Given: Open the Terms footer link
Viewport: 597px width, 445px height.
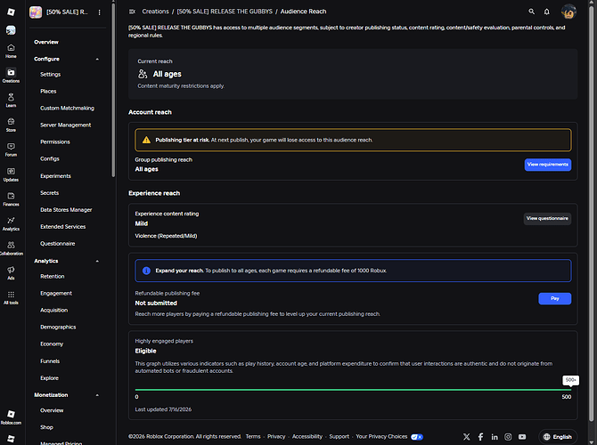Looking at the screenshot, I should 253,437.
